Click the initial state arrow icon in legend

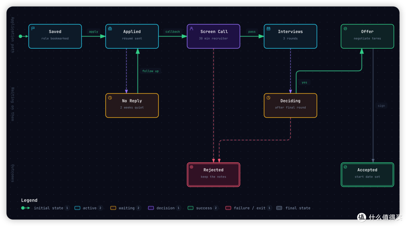tap(26, 208)
